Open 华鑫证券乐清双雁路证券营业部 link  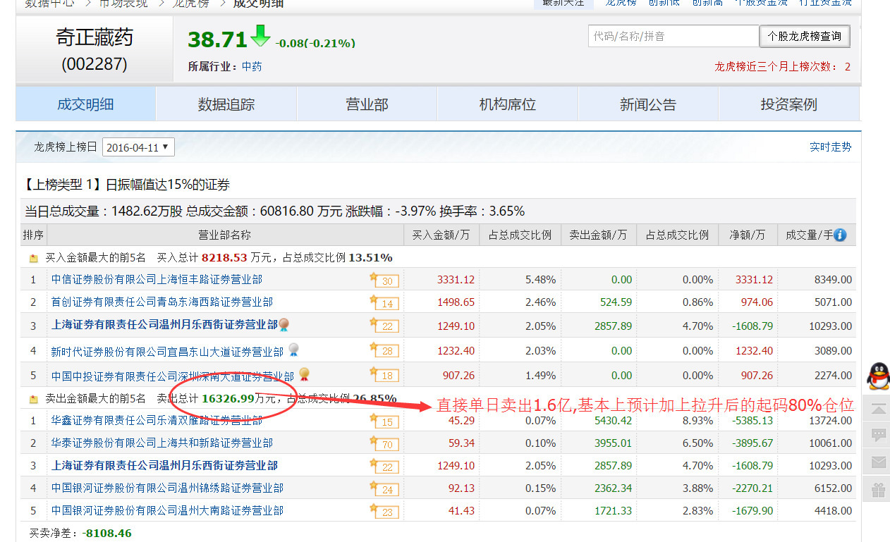[x=157, y=420]
